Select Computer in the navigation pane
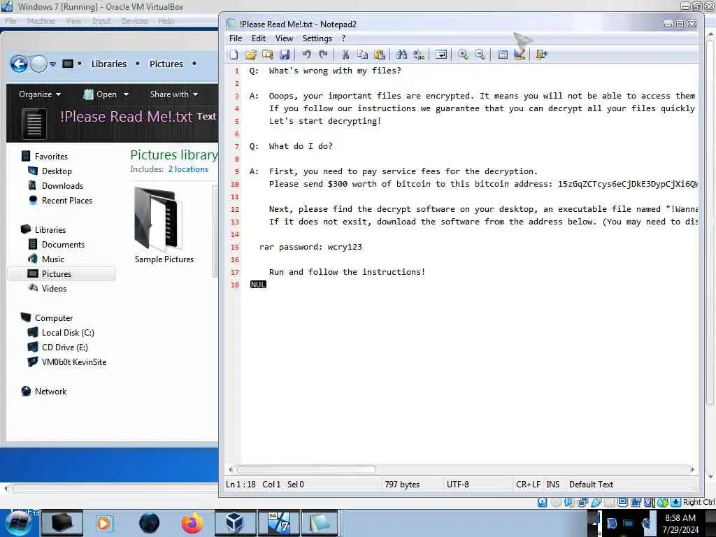Viewport: 716px width, 537px height. 54,318
